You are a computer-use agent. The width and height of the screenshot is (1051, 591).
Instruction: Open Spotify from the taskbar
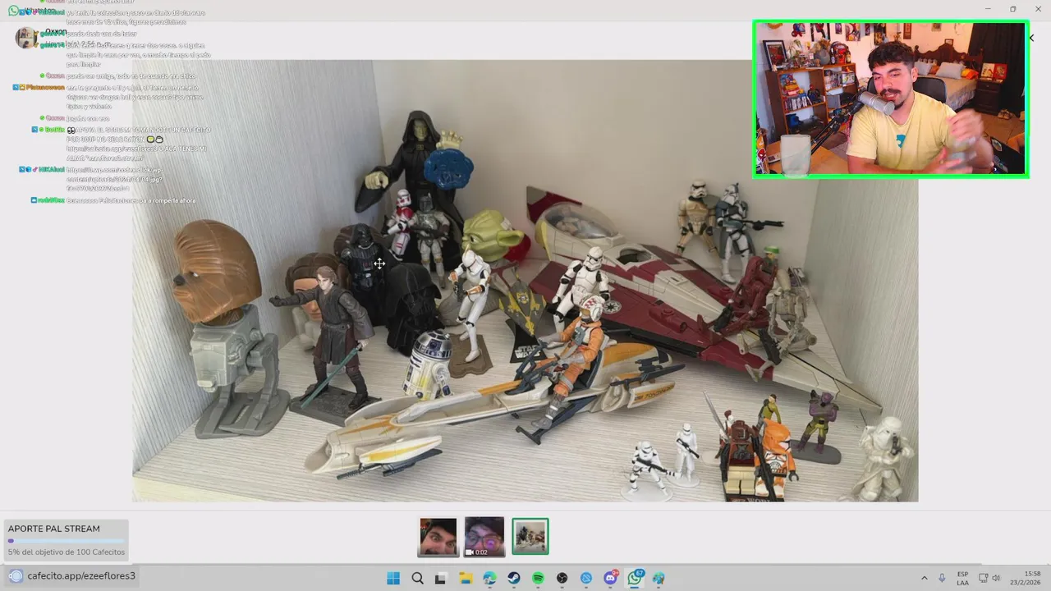pyautogui.click(x=538, y=578)
